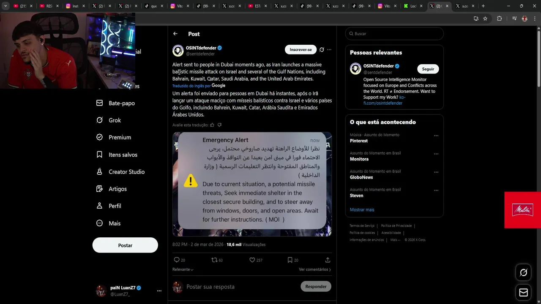
Task: Switch to the Kick tab labeled Loc
Action: click(413, 6)
